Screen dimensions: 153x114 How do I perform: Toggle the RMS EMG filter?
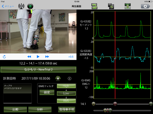tap(66, 101)
